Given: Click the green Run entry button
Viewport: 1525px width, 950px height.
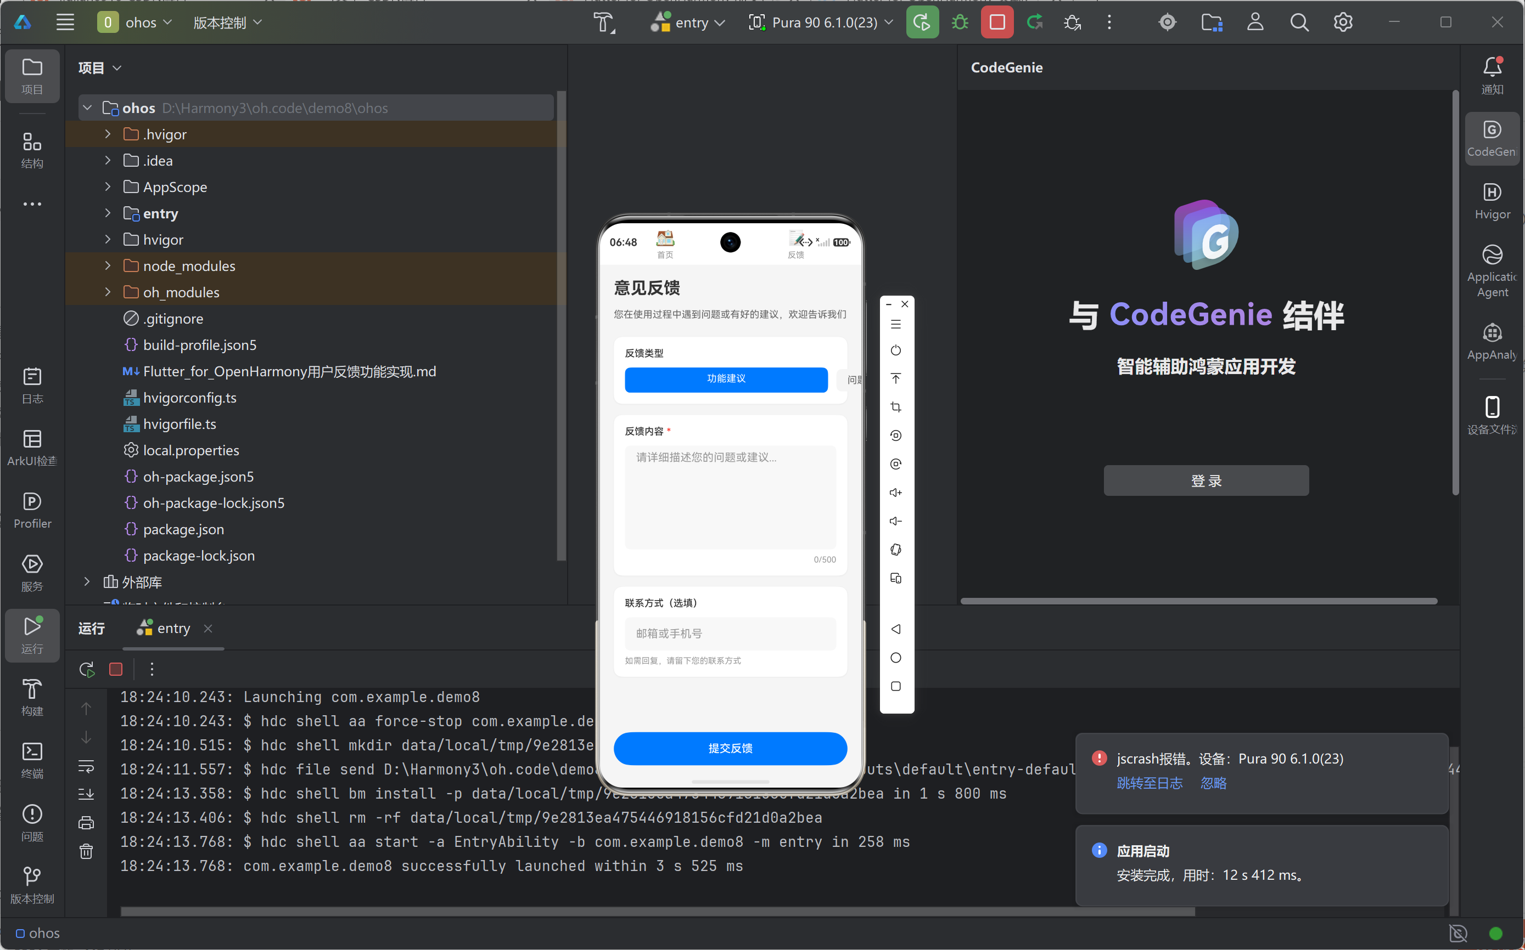Looking at the screenshot, I should point(922,22).
